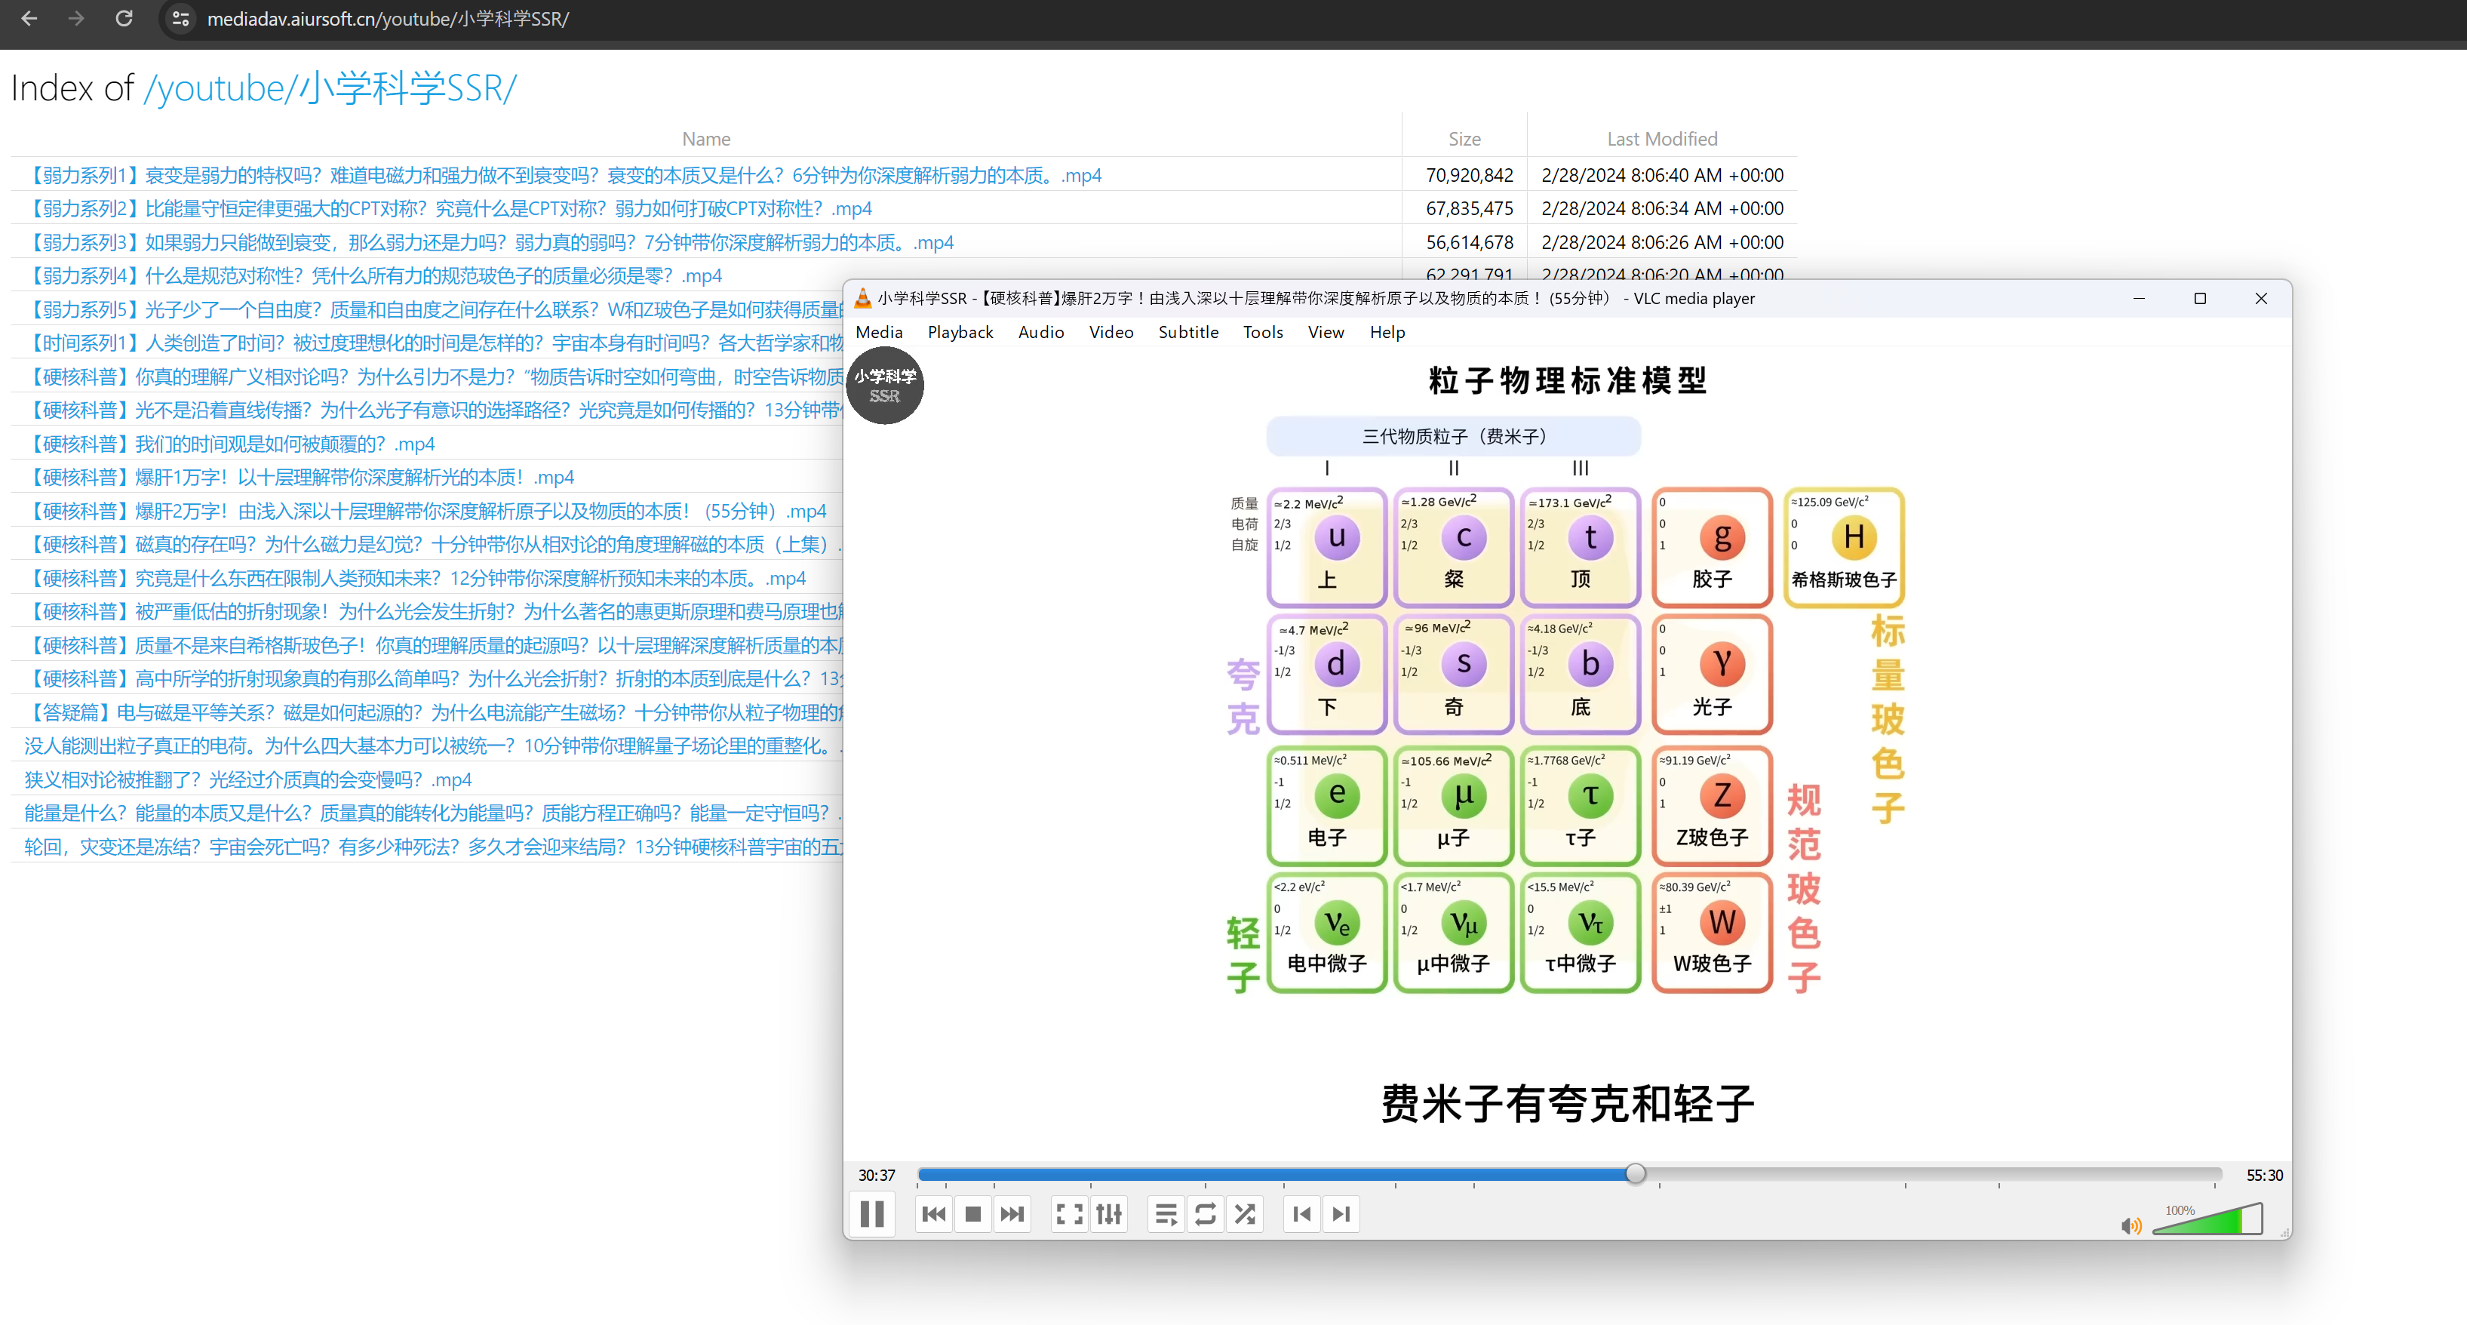Jump to next chapter

(1341, 1214)
